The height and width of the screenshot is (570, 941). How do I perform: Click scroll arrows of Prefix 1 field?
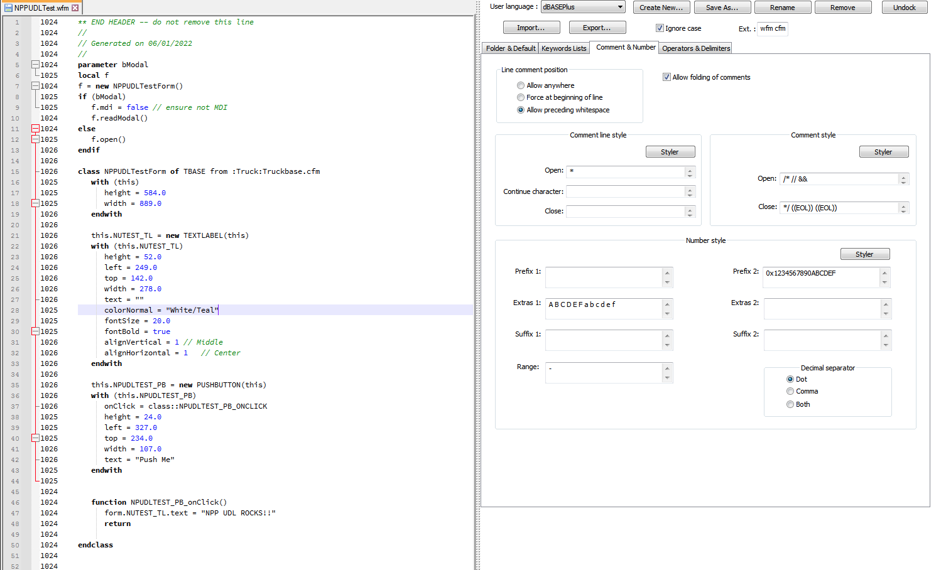point(667,277)
